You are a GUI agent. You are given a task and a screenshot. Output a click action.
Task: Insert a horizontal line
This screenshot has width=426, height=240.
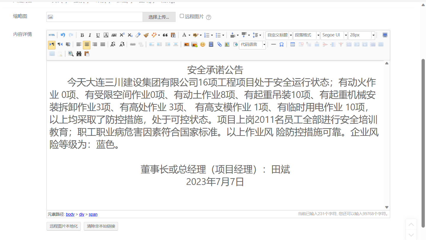tap(274, 44)
